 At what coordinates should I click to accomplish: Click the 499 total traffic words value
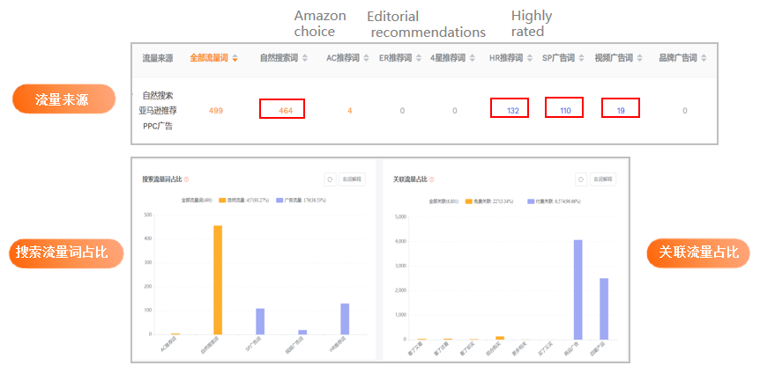coord(216,111)
